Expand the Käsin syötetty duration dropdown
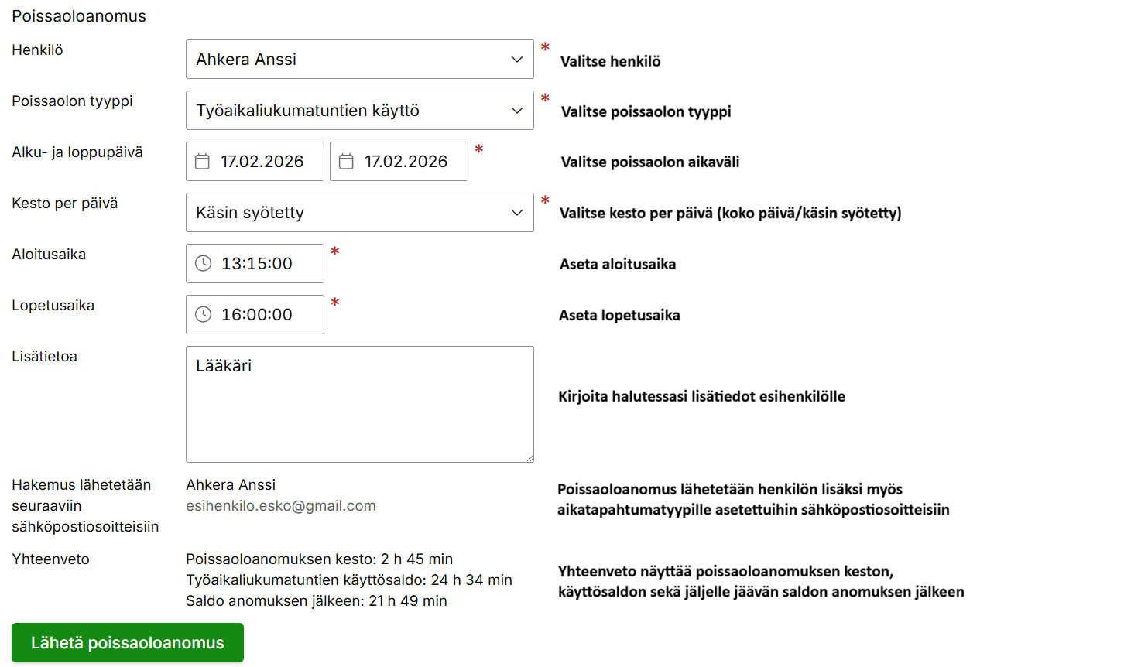 coord(348,213)
